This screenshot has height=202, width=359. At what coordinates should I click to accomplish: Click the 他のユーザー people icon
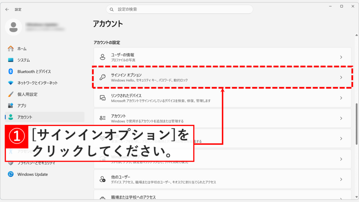(102, 179)
